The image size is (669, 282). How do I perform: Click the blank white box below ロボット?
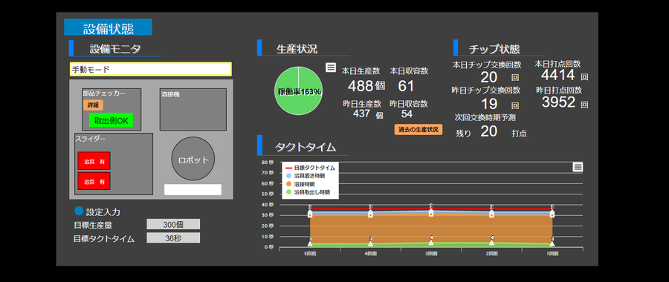pos(193,189)
